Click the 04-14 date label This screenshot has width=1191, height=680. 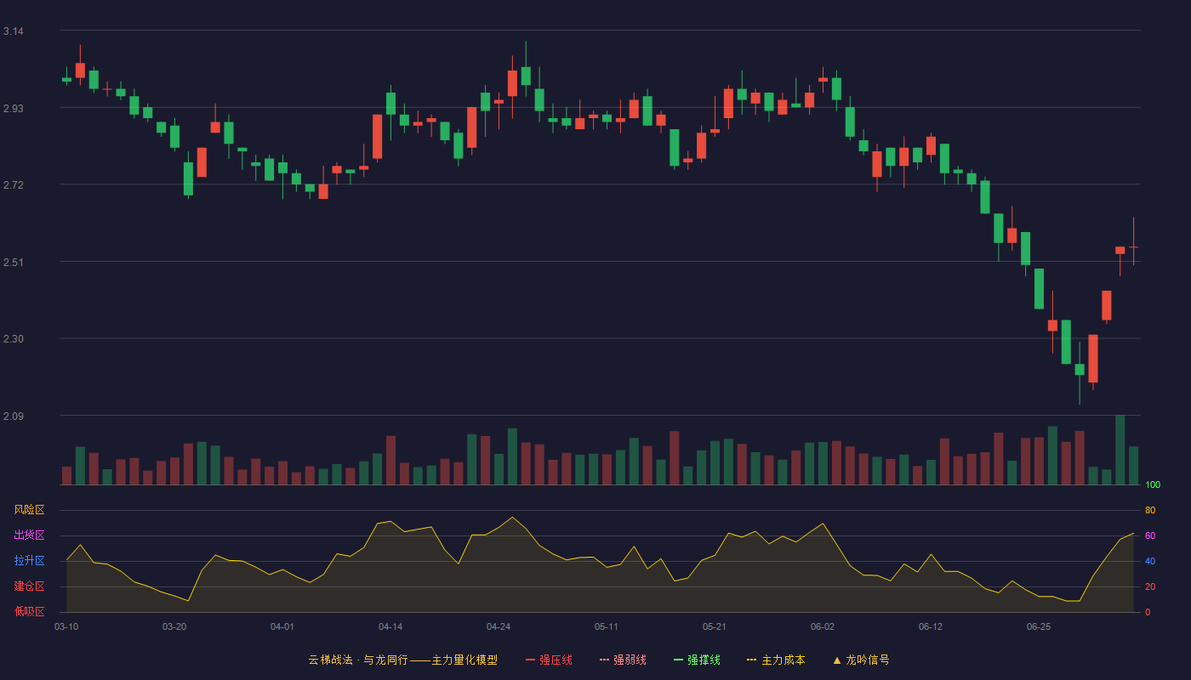click(390, 626)
